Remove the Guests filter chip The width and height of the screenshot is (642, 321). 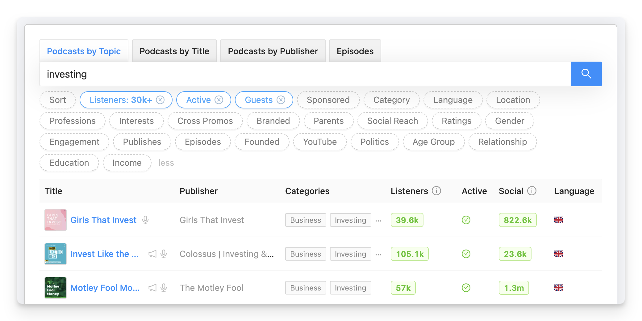tap(281, 100)
